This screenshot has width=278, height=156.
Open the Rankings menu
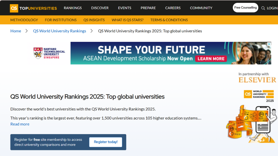click(x=73, y=8)
